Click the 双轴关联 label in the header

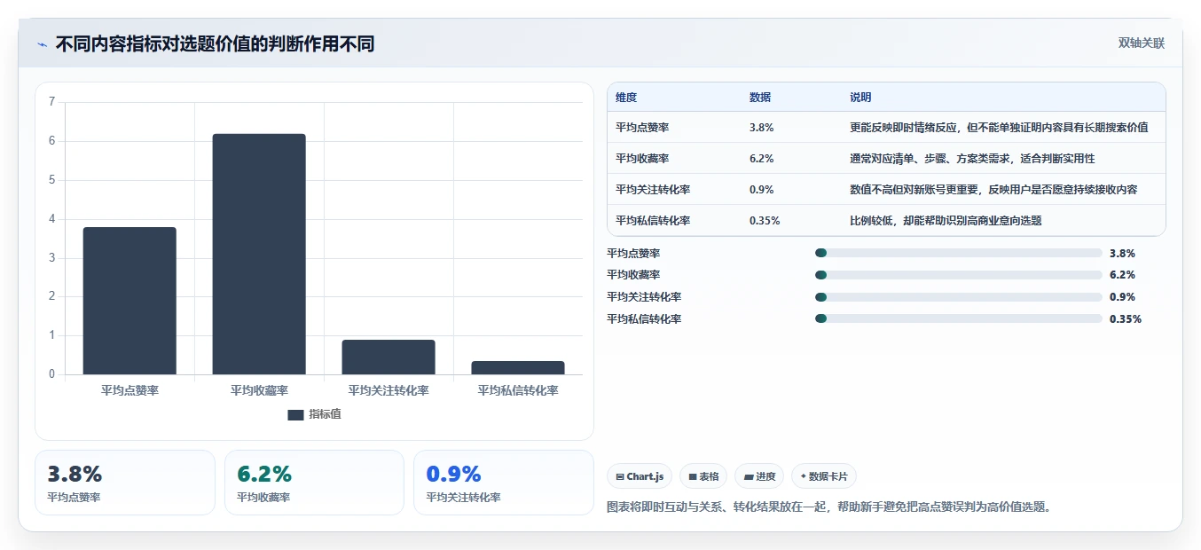pyautogui.click(x=1141, y=43)
